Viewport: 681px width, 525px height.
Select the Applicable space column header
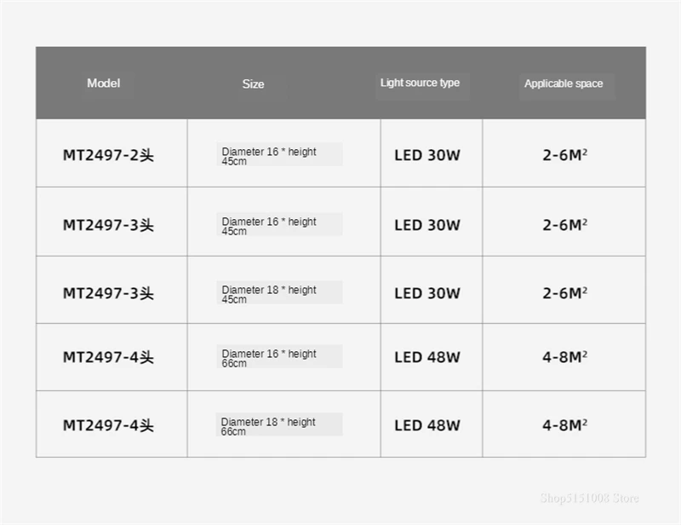click(x=564, y=84)
